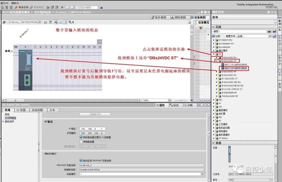This screenshot has width=282, height=182.
Task: Click the zoom slider next to 100%
Action: coord(181,101)
